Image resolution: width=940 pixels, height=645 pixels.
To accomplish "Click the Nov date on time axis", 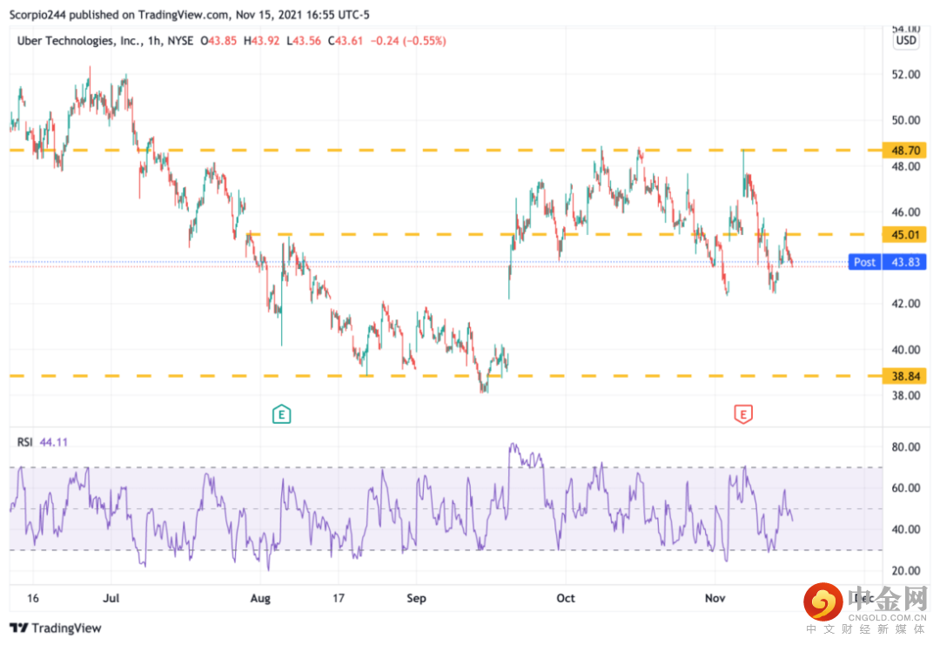I will pos(715,598).
